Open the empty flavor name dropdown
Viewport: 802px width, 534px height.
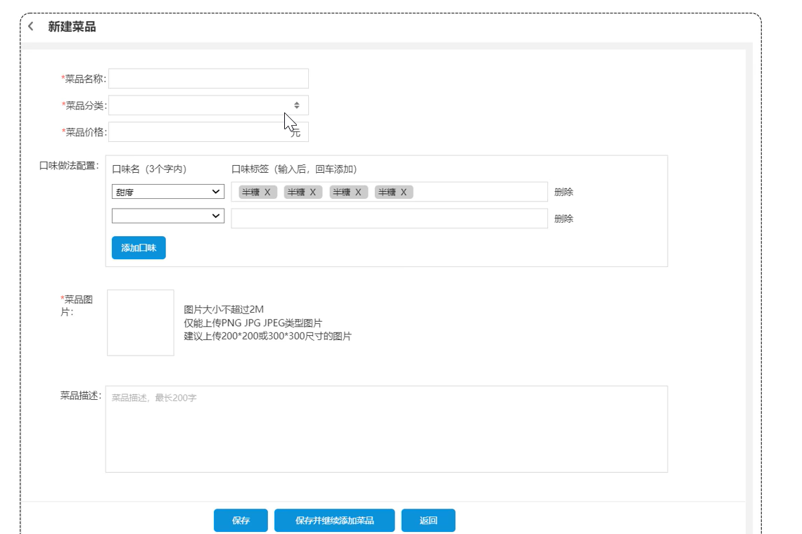168,216
